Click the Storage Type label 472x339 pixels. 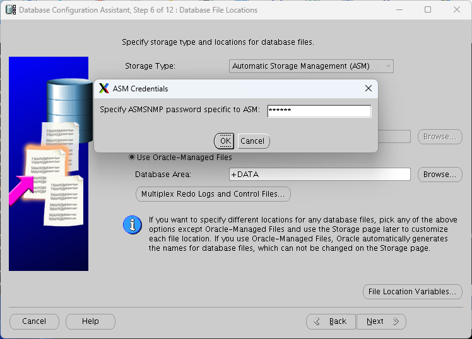[150, 66]
